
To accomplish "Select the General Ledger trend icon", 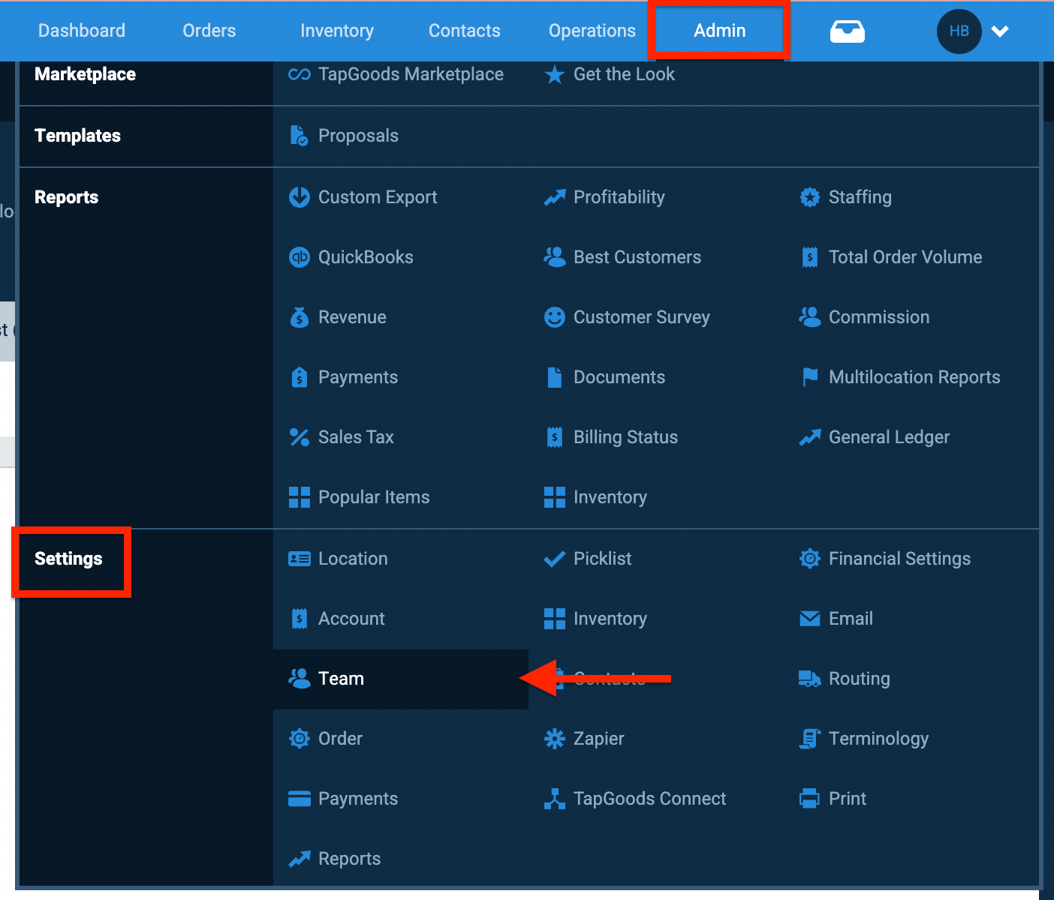I will point(811,437).
